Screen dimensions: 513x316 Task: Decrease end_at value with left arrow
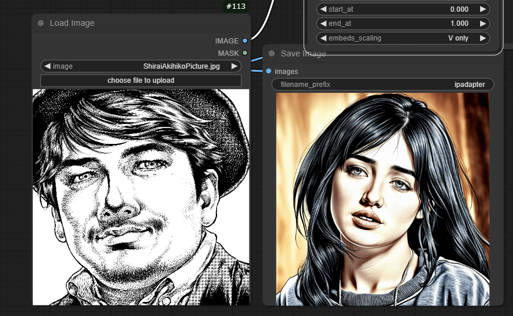pyautogui.click(x=323, y=23)
